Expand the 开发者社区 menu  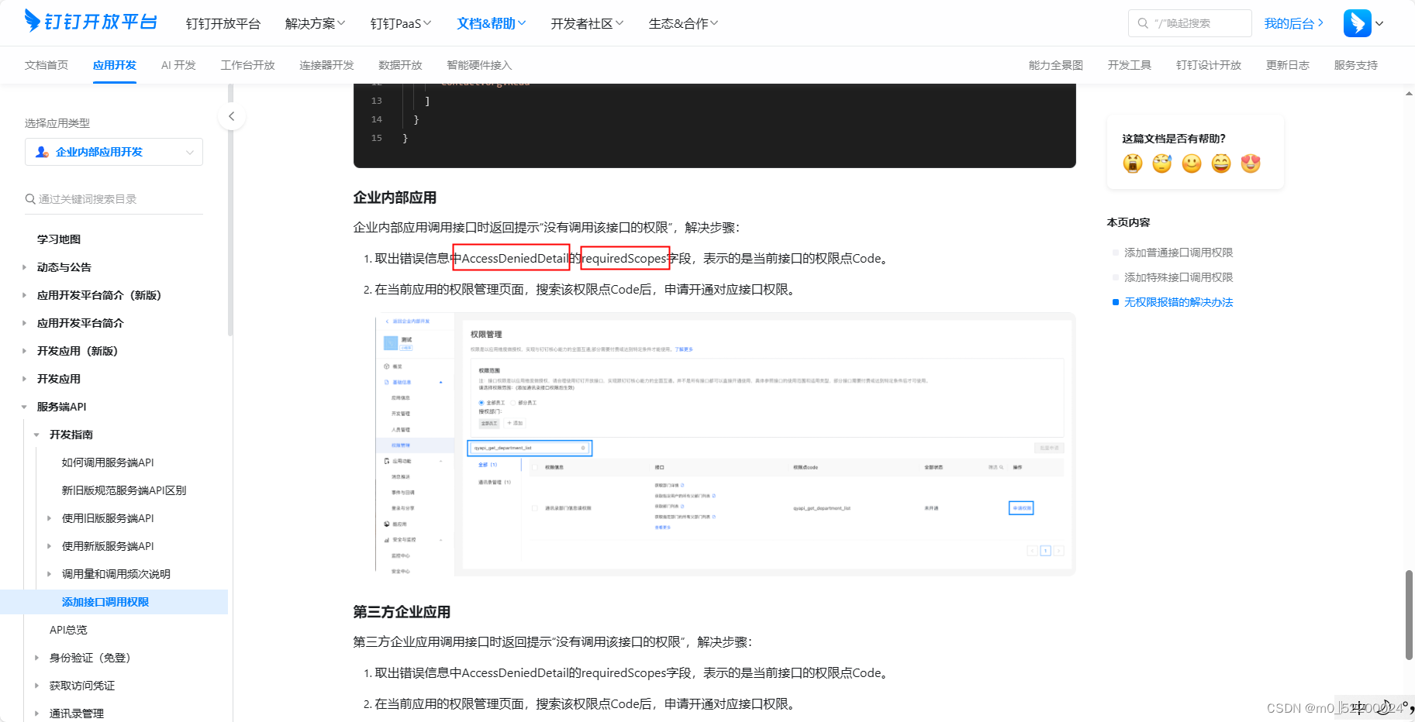coord(587,23)
